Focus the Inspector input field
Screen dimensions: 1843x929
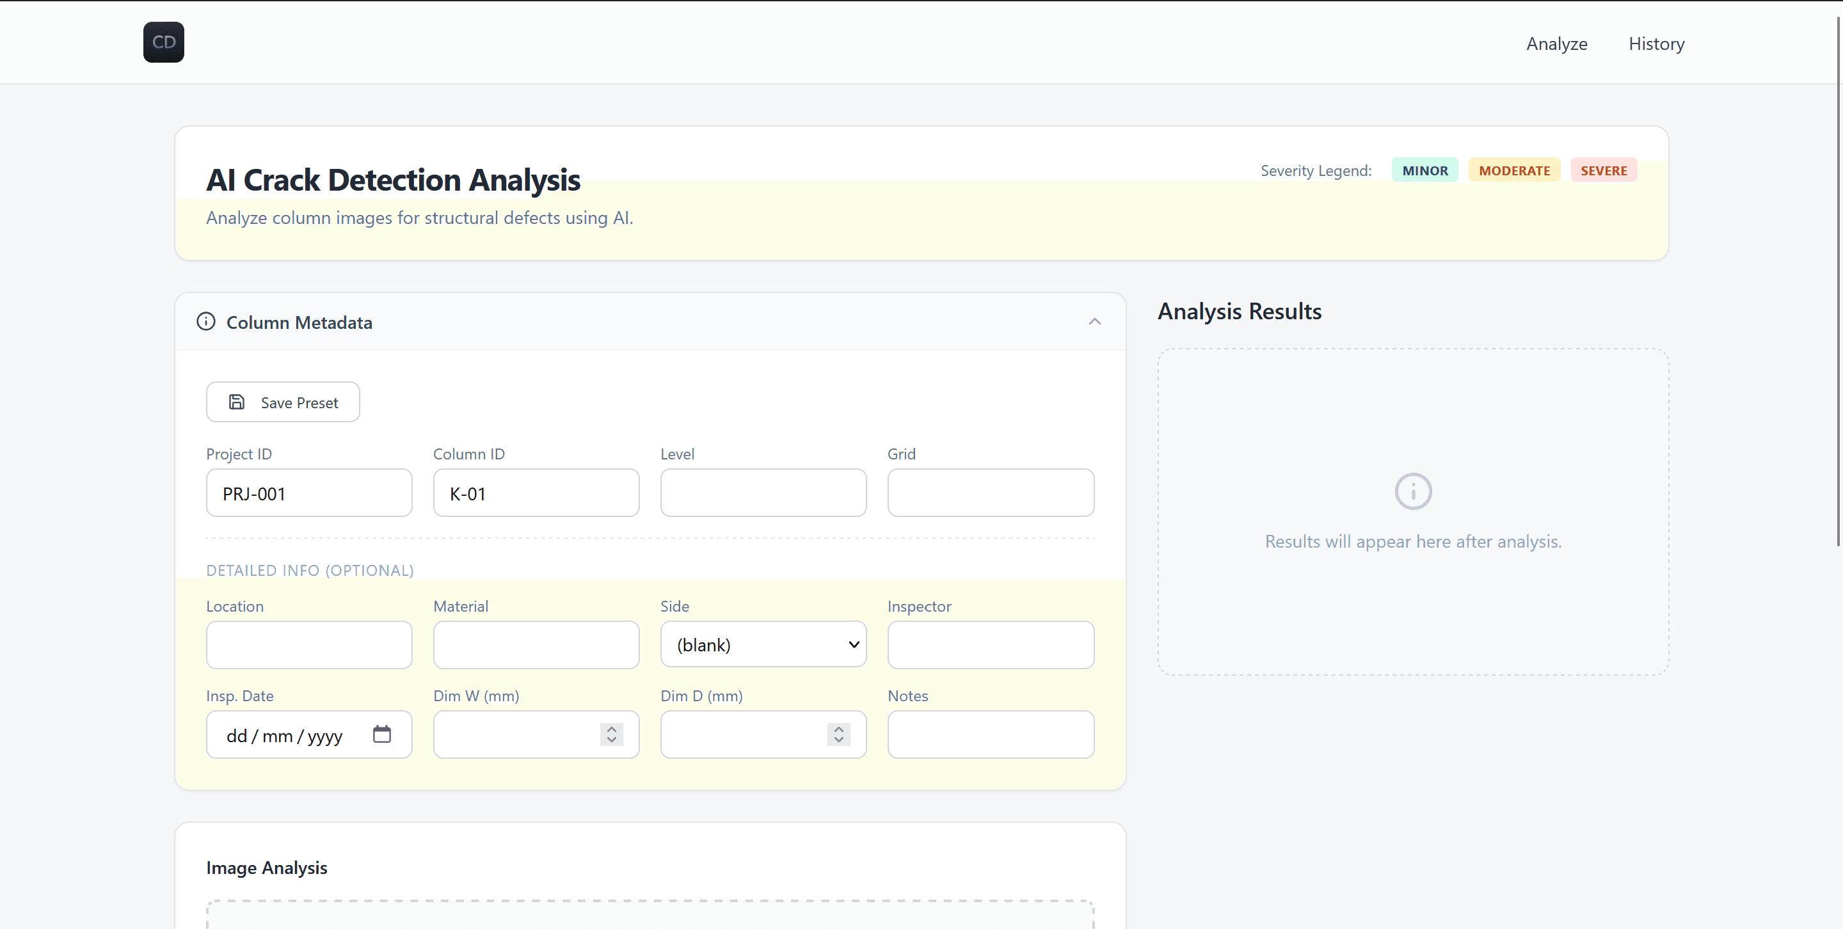click(990, 644)
